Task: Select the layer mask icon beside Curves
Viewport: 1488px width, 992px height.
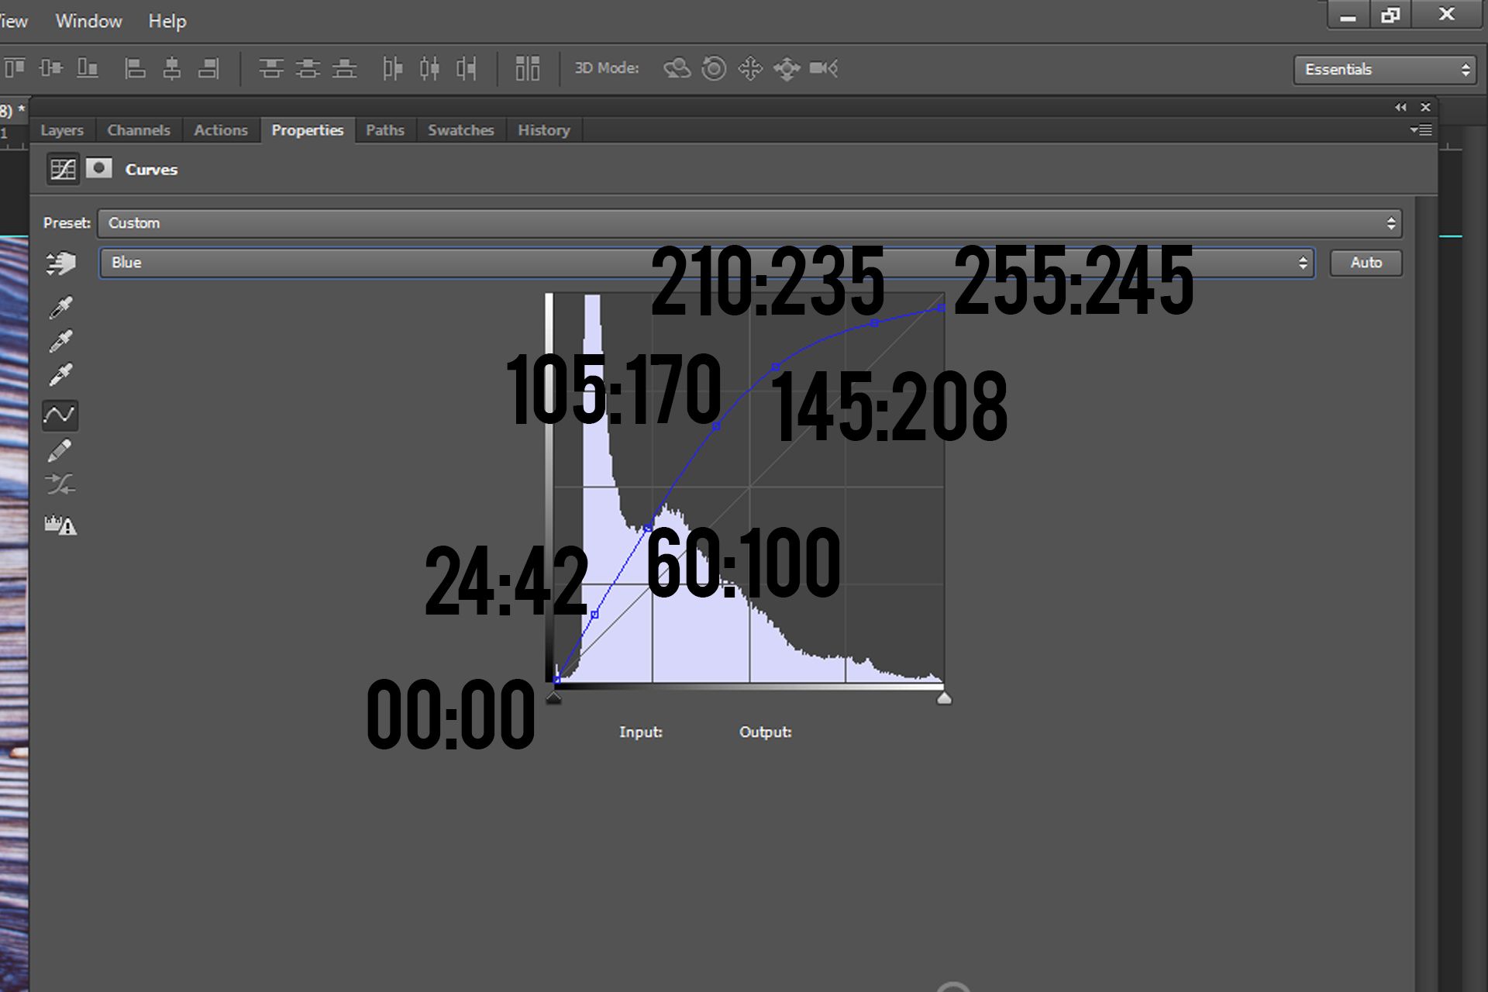Action: click(x=99, y=169)
